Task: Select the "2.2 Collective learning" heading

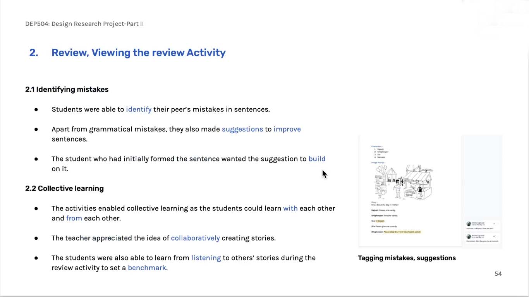Action: 64,188
